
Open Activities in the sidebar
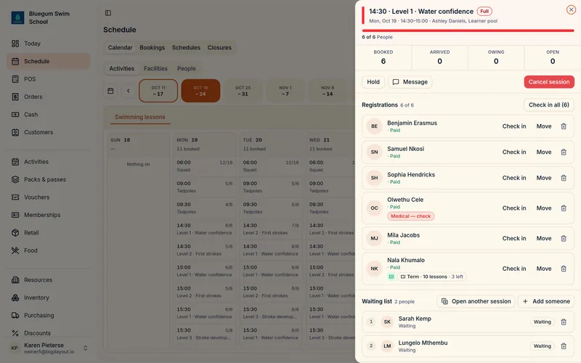(48, 161)
